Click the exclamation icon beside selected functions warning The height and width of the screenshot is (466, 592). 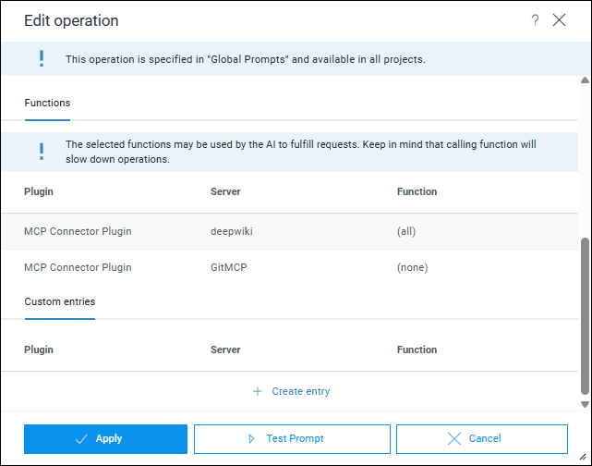pos(41,152)
